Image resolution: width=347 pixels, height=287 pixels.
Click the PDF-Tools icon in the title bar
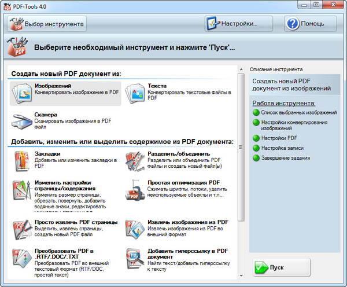(7, 6)
